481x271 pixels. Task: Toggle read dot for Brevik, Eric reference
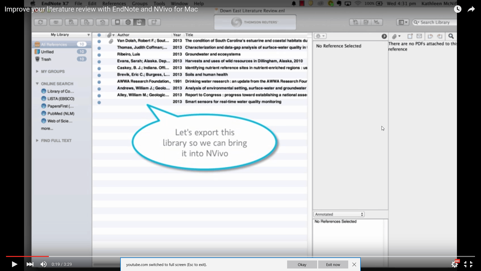coord(99,75)
